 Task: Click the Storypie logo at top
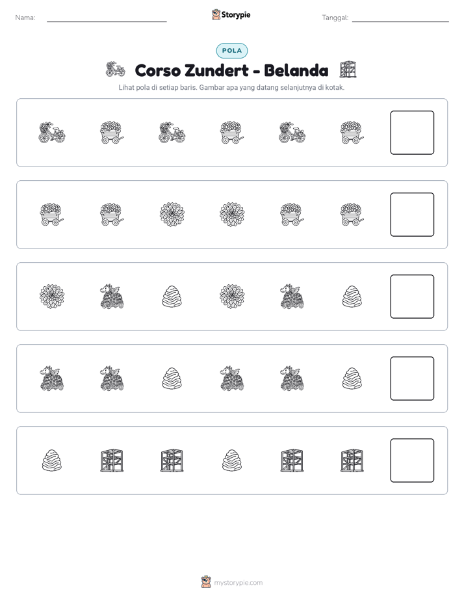point(231,14)
